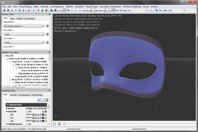Click the animation timeline slider handle

click(64, 124)
